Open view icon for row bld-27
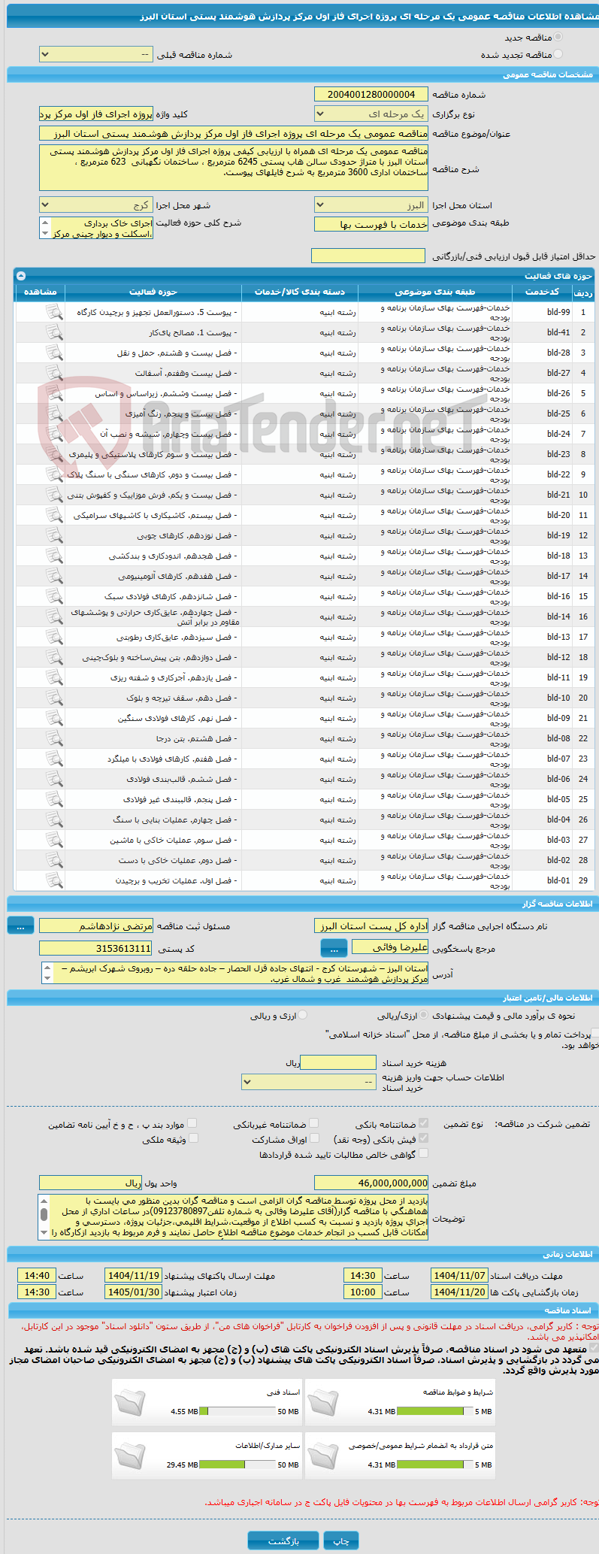 pos(54,373)
